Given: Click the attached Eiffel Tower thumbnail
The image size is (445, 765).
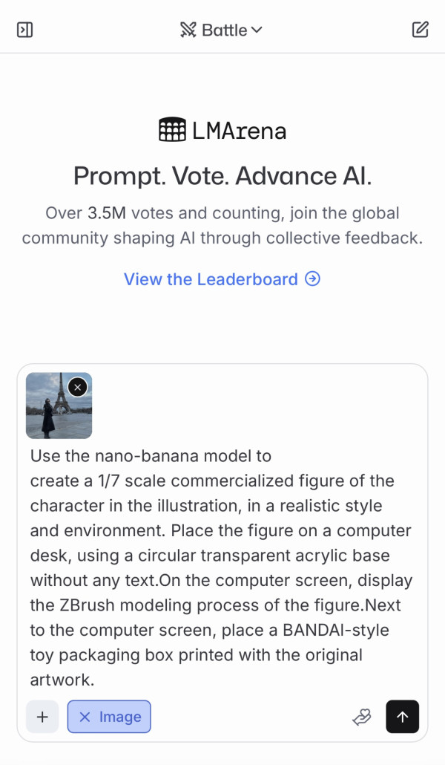Looking at the screenshot, I should (x=52, y=412).
